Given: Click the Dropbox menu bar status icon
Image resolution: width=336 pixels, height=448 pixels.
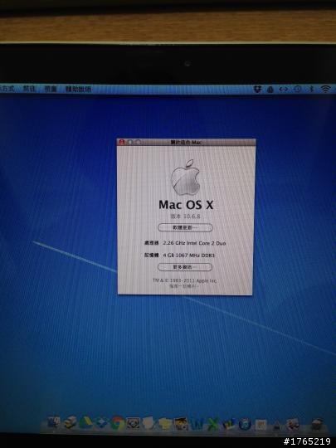Looking at the screenshot, I should 257,90.
